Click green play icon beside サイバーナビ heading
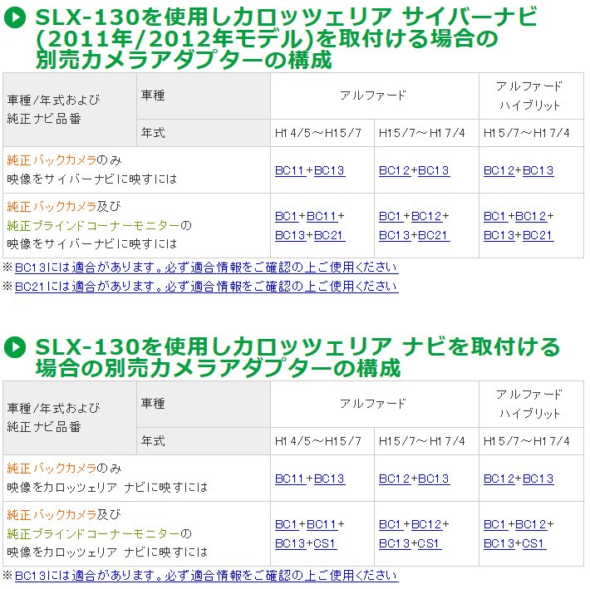The image size is (590, 589). pos(15,17)
